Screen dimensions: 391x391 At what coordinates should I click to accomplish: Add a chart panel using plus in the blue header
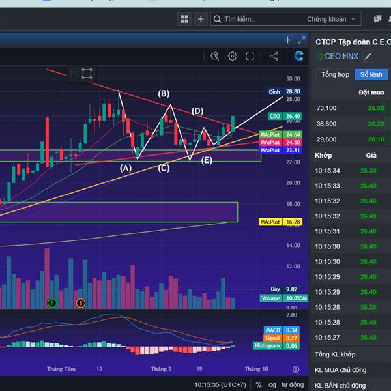(x=287, y=40)
